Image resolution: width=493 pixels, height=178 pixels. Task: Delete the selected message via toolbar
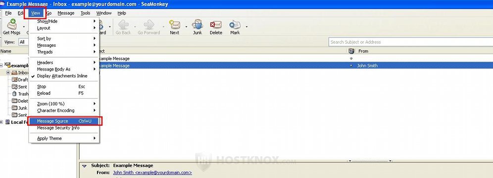click(x=216, y=25)
